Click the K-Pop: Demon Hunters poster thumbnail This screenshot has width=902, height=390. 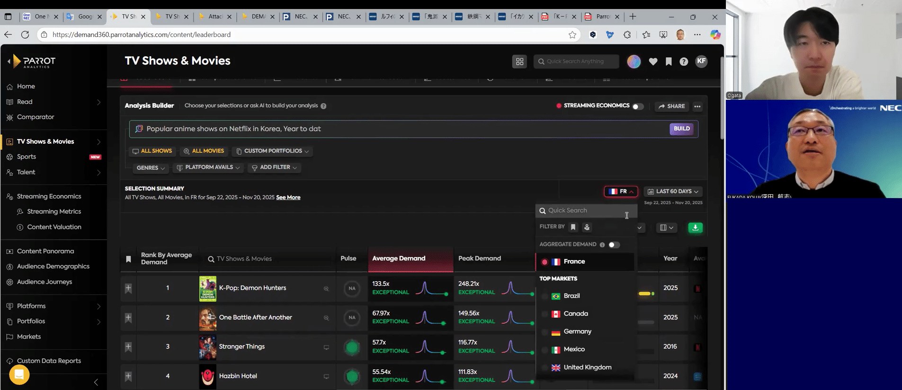point(208,289)
